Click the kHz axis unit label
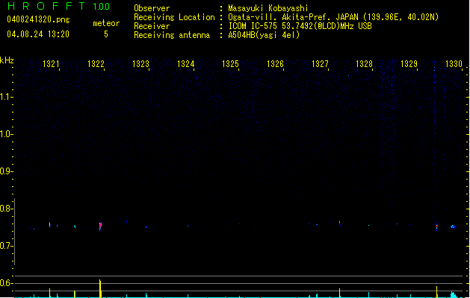The height and width of the screenshot is (298, 470). 7,60
